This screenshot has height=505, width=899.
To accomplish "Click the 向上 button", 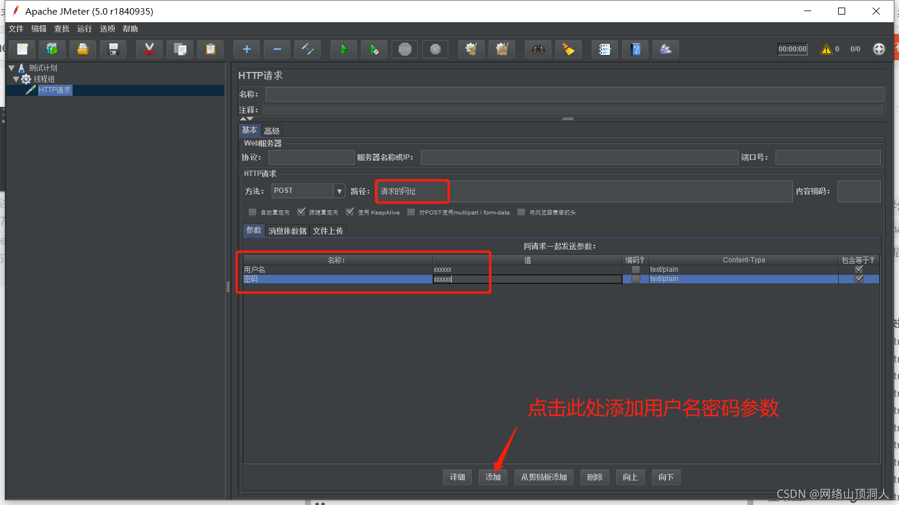I will tap(630, 477).
